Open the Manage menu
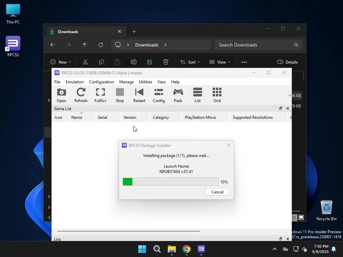Screen dimensions: 343x257 [126, 82]
